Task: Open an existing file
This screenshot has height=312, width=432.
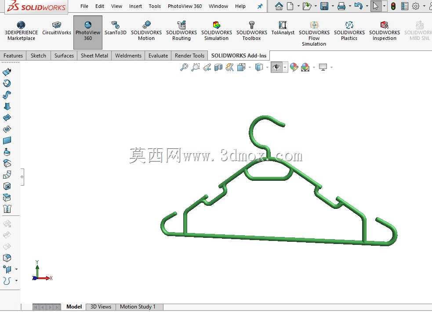Action: (x=307, y=6)
